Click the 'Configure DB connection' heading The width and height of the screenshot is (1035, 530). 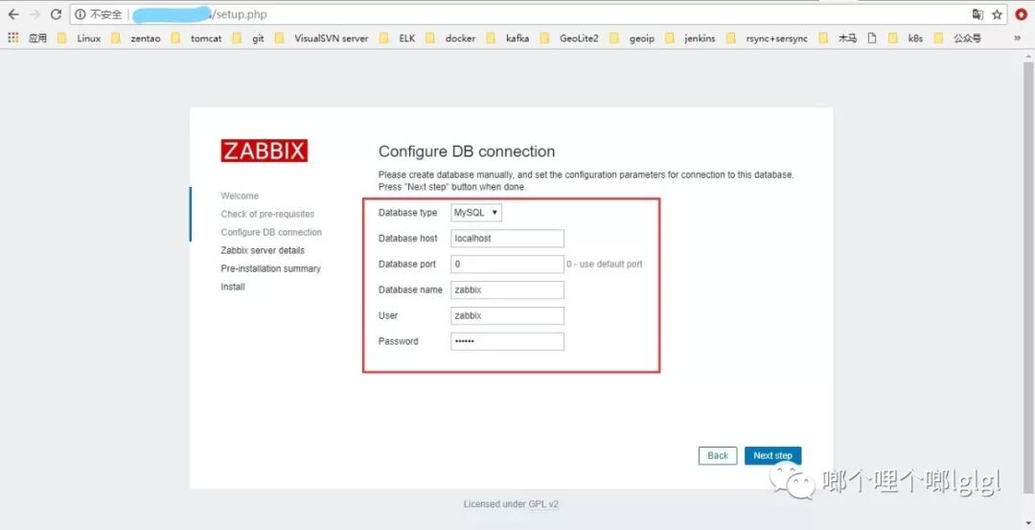pyautogui.click(x=467, y=151)
